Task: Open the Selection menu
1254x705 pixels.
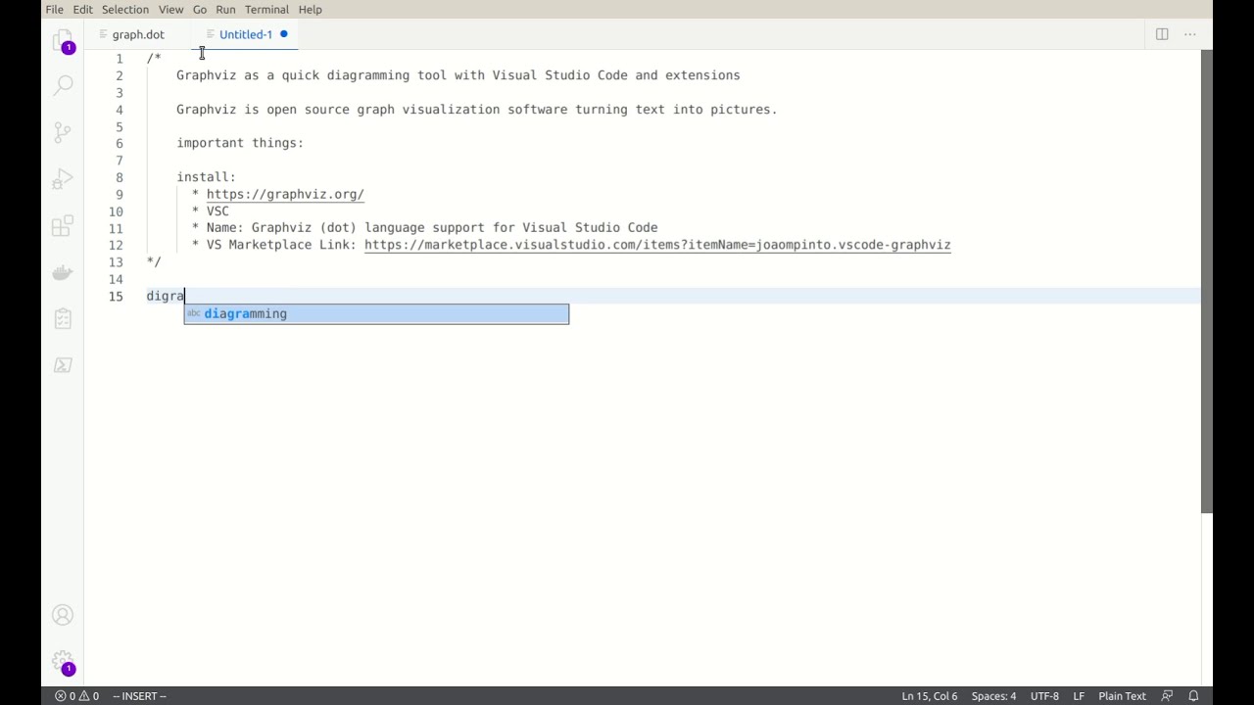Action: [125, 9]
